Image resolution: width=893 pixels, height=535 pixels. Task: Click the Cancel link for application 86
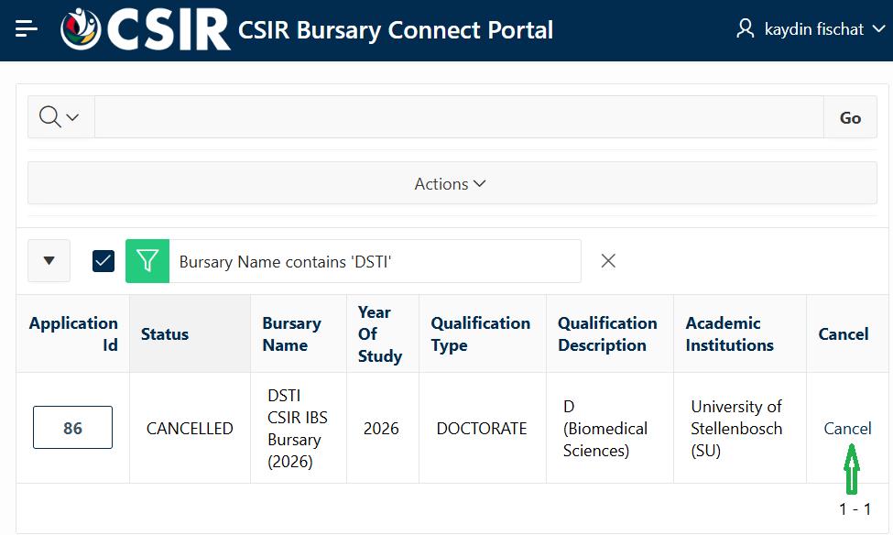point(847,429)
